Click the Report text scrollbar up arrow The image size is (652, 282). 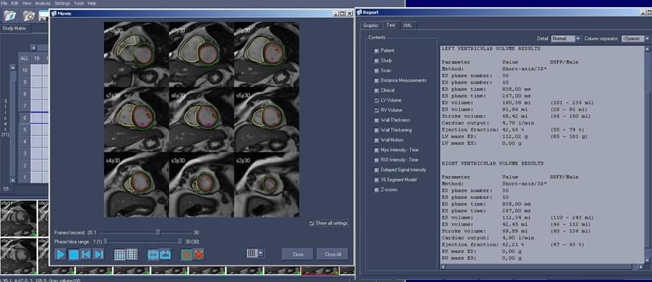pos(646,49)
